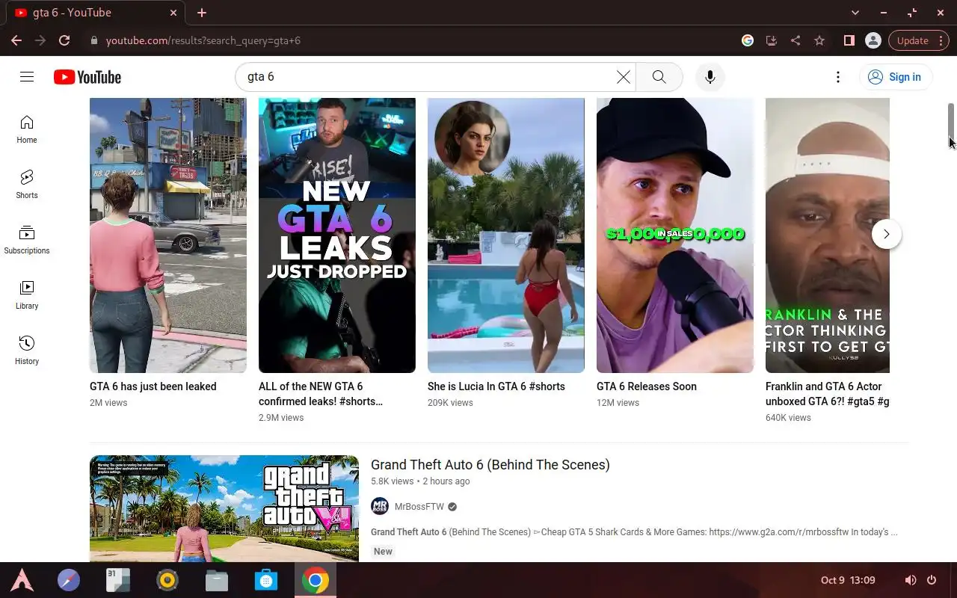This screenshot has height=598, width=957.
Task: Sign in to YouTube
Action: click(x=895, y=77)
